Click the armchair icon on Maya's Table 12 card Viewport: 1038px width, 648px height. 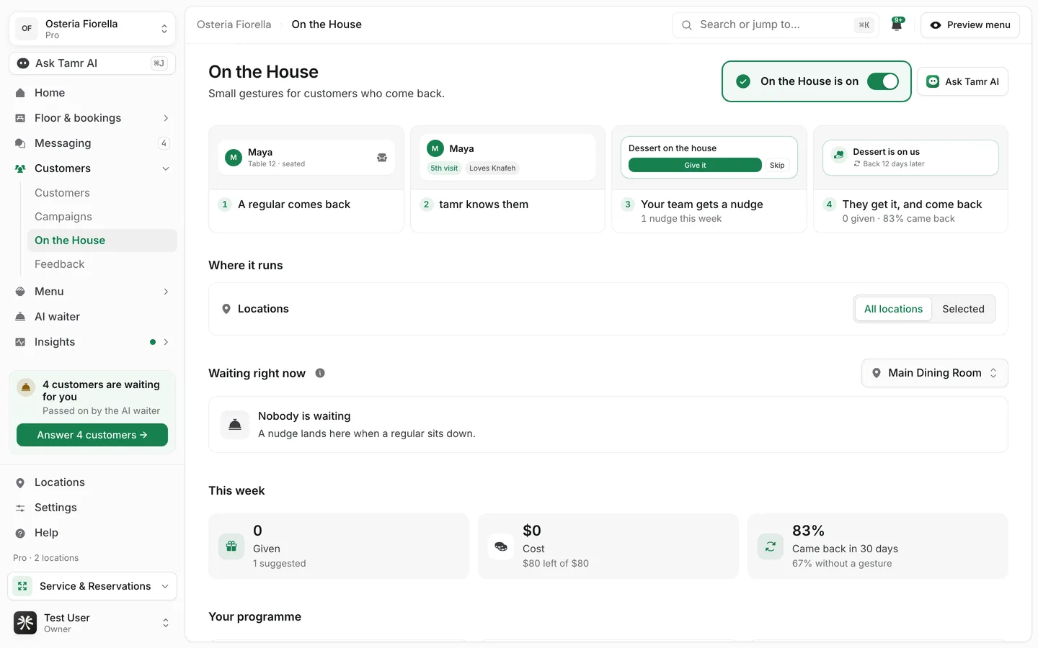382,158
